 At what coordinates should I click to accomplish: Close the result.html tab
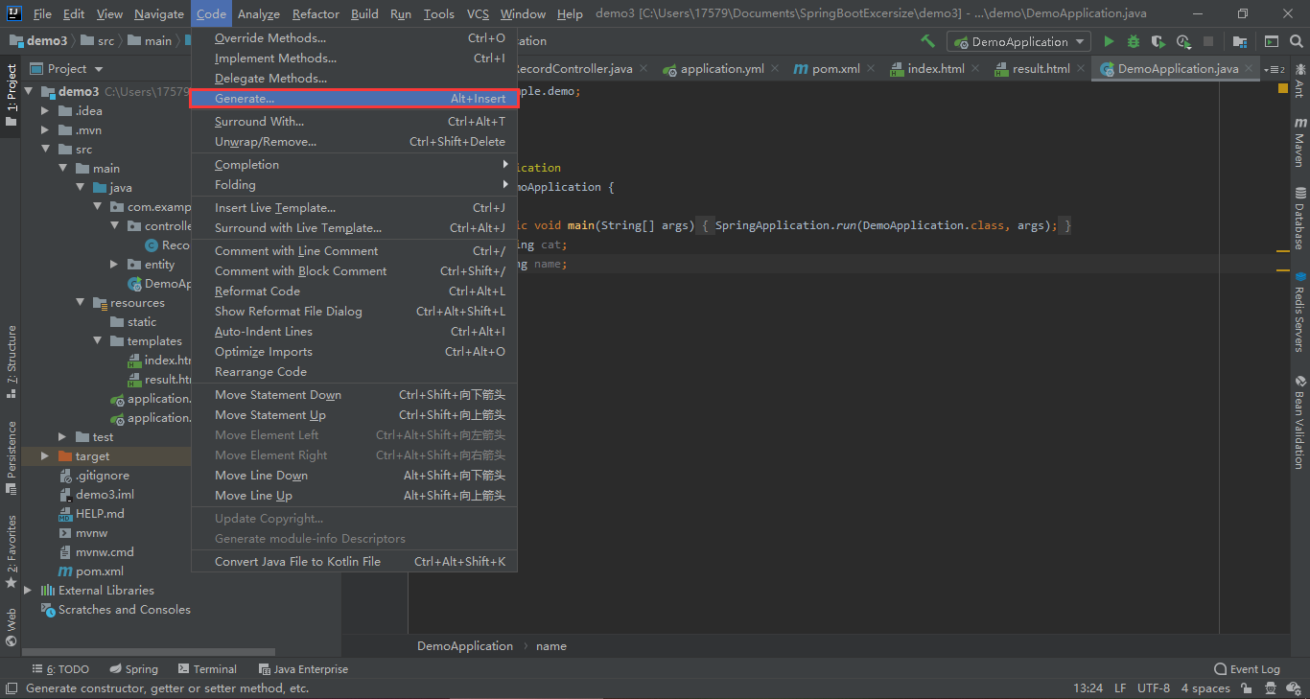pyautogui.click(x=1080, y=69)
